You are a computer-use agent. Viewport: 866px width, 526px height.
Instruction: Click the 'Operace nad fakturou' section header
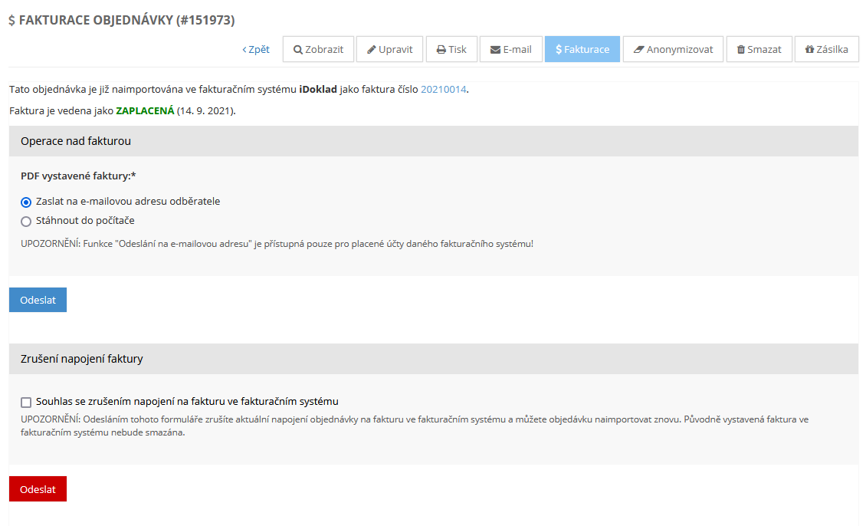[76, 141]
